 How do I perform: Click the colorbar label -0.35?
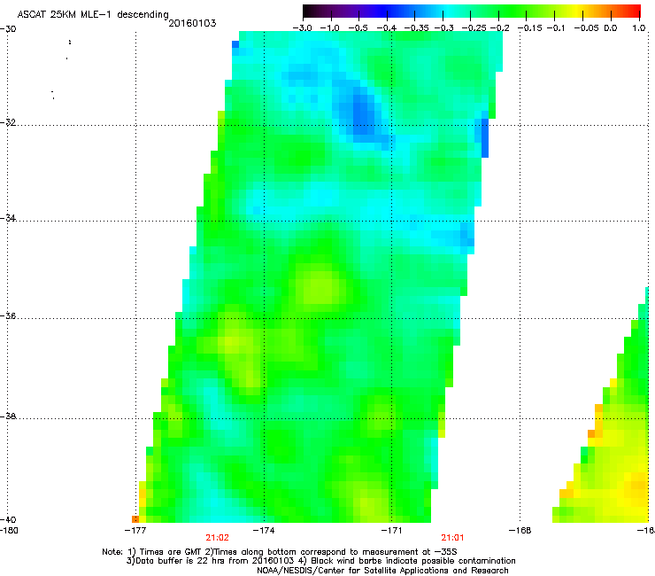[417, 28]
